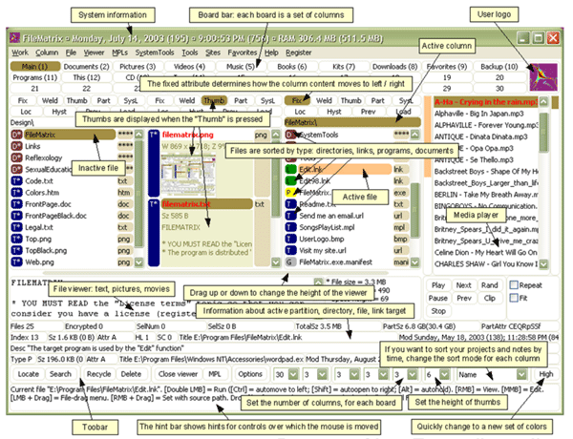The width and height of the screenshot is (573, 439).
Task: Click scroll-down arrow of Design column
Action: point(138,262)
